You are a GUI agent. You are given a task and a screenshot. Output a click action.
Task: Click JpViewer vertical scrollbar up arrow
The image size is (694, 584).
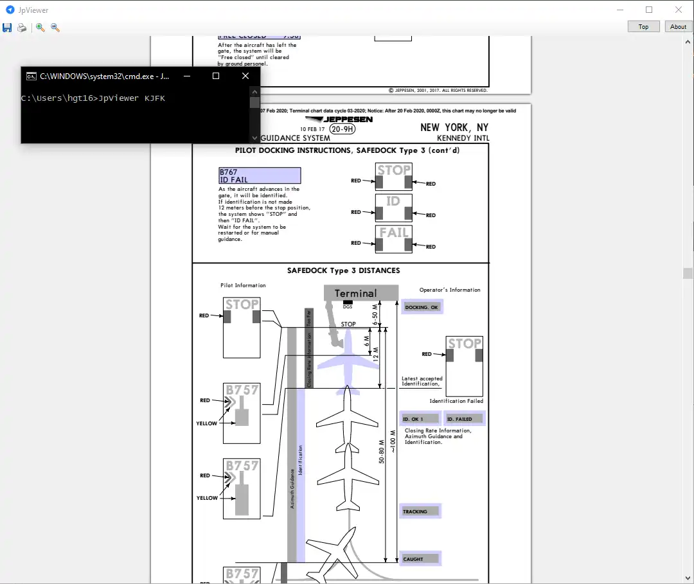tap(688, 42)
